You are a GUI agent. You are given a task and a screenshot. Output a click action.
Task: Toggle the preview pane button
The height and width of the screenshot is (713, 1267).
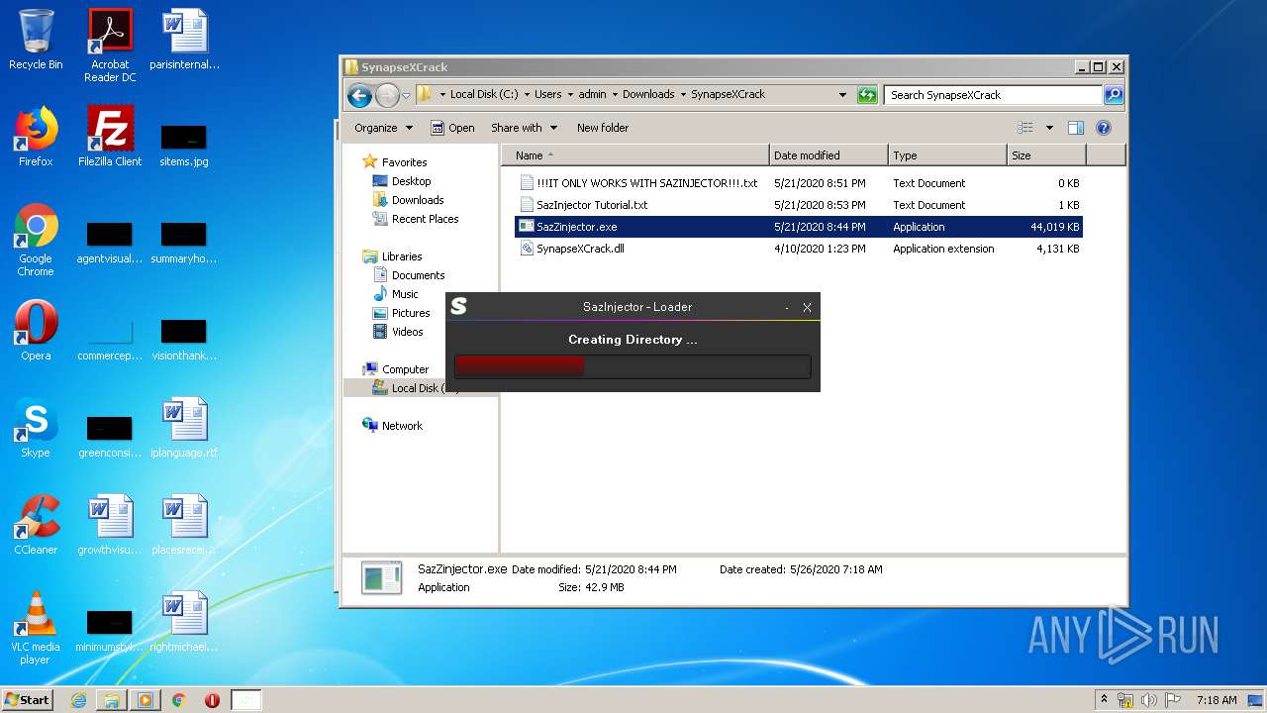point(1076,128)
